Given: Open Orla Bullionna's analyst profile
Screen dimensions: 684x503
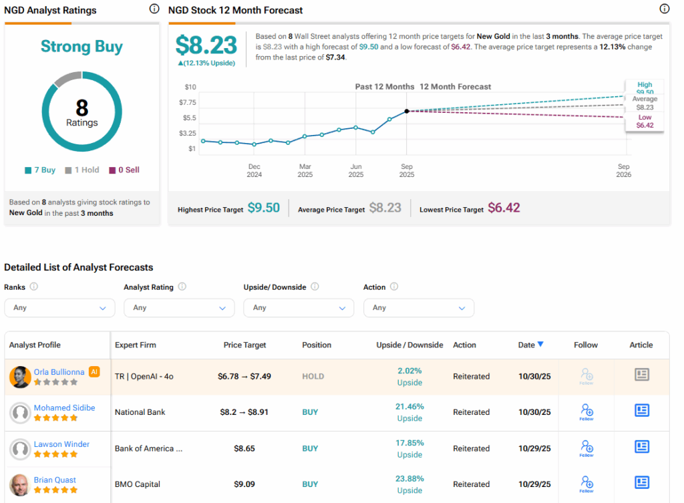Looking at the screenshot, I should click(59, 371).
